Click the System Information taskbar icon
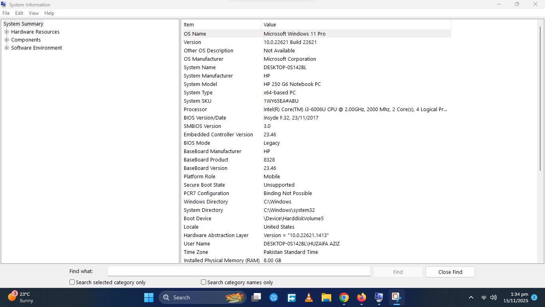Viewport: 545px width, 307px height. point(378,297)
